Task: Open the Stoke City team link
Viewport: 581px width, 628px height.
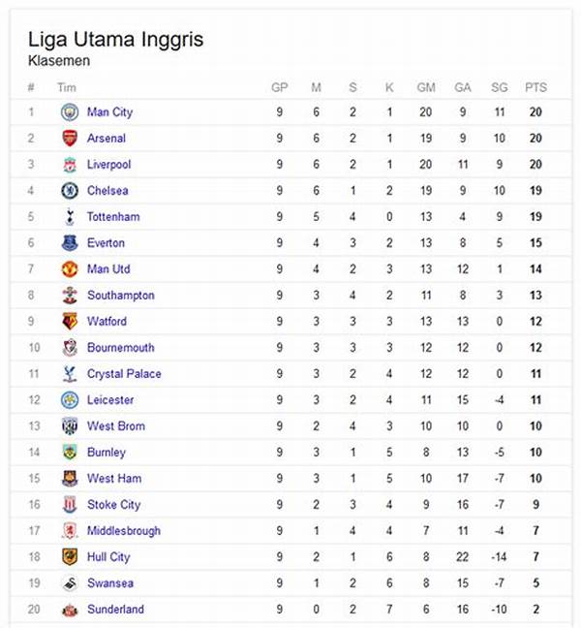Action: 113,505
